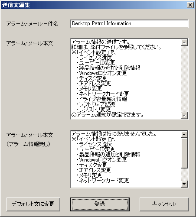
Task: Click scroll-up arrow of first mail body box
Action: tap(184, 42)
